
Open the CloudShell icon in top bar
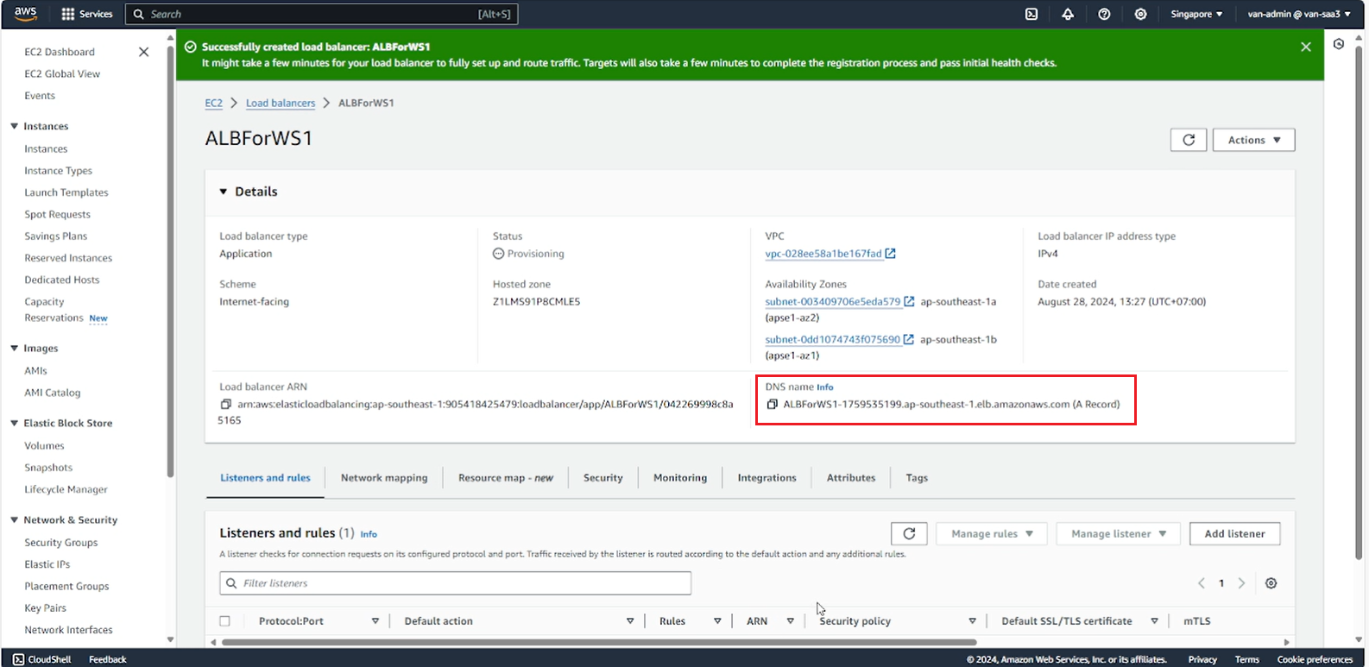coord(1031,14)
